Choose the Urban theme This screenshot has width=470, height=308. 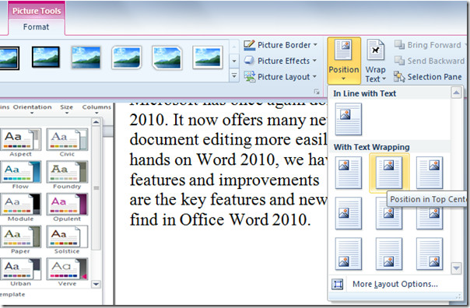(x=20, y=272)
